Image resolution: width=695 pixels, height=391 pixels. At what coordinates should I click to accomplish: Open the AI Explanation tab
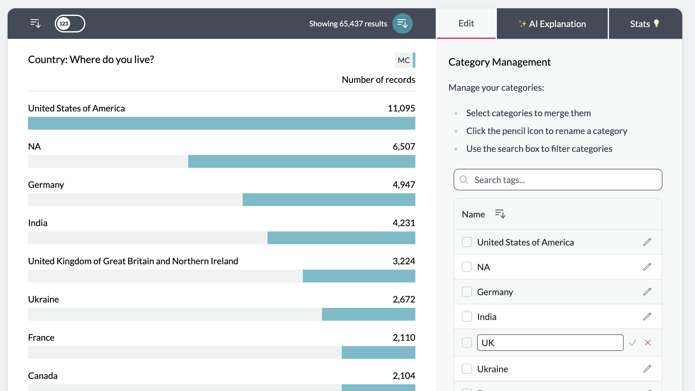pyautogui.click(x=552, y=24)
